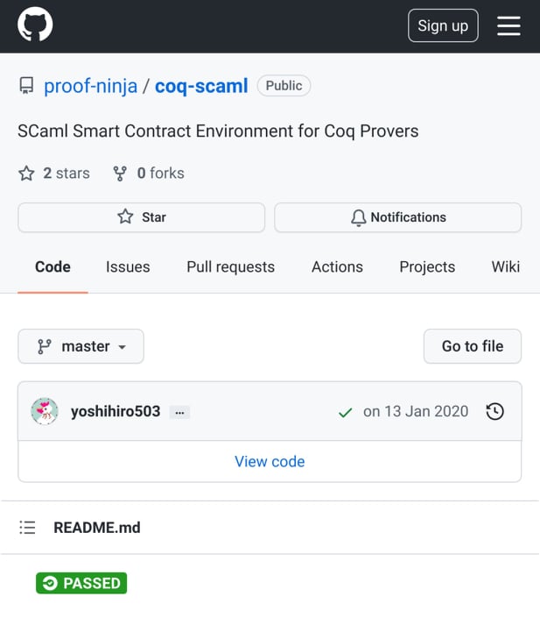
Task: Click the commit history clock icon
Action: pyautogui.click(x=494, y=411)
